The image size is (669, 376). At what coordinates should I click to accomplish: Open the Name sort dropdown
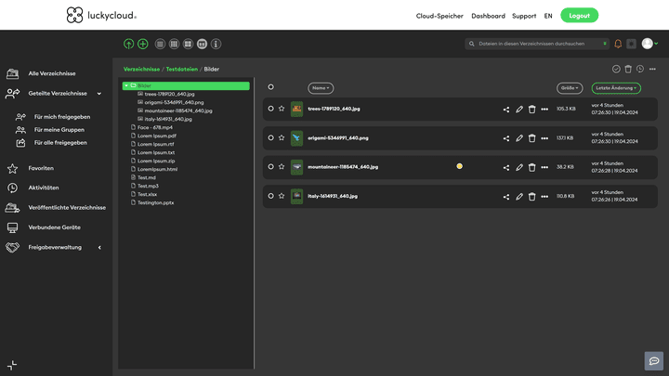tap(321, 88)
